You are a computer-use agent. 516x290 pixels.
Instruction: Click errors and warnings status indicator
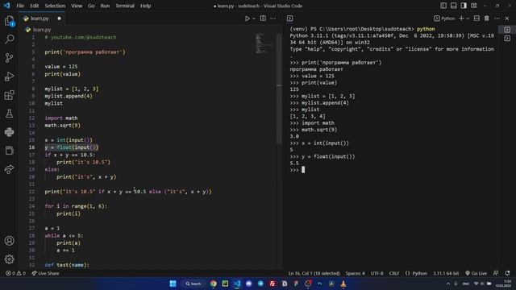15,273
